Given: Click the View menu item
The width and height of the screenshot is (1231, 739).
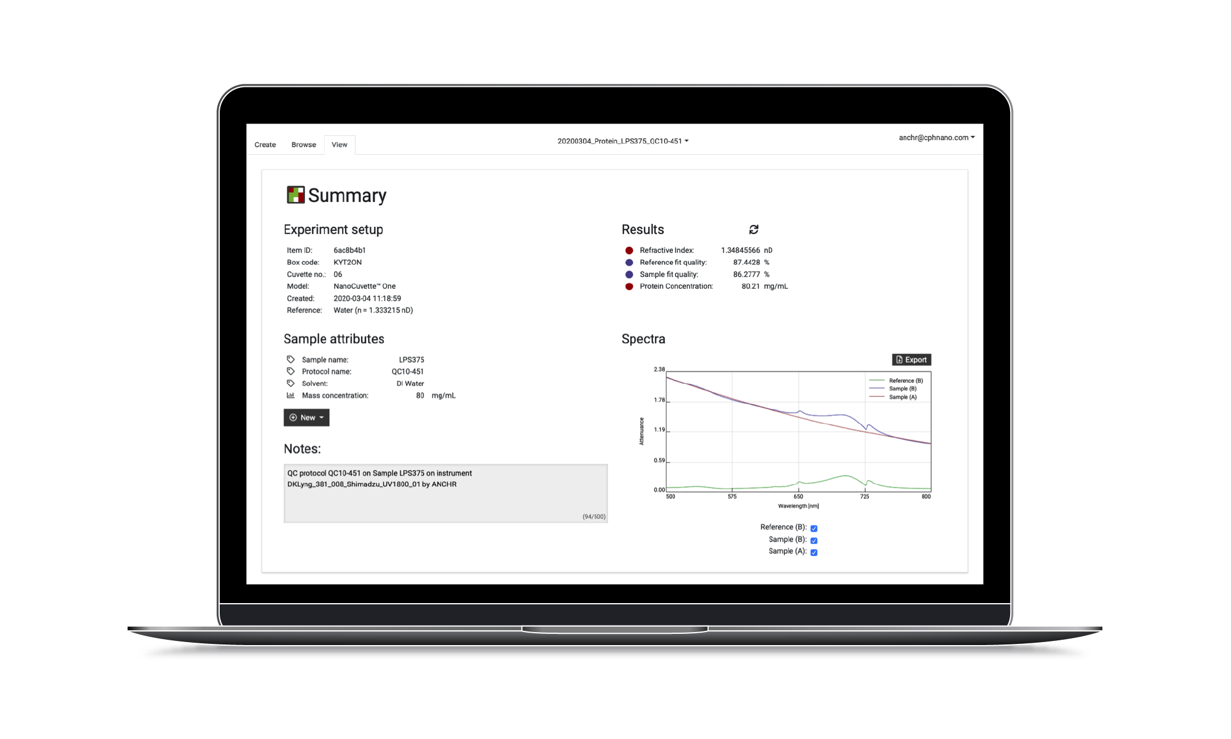Looking at the screenshot, I should tap(340, 144).
